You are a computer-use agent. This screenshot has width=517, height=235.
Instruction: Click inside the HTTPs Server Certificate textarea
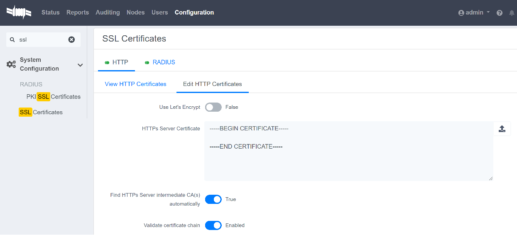click(348, 162)
